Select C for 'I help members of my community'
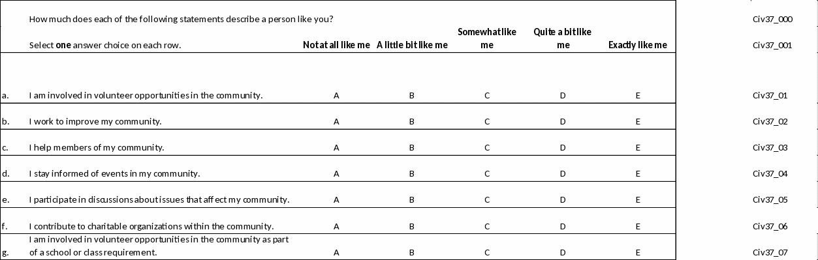This screenshot has height=260, width=818. coord(487,147)
